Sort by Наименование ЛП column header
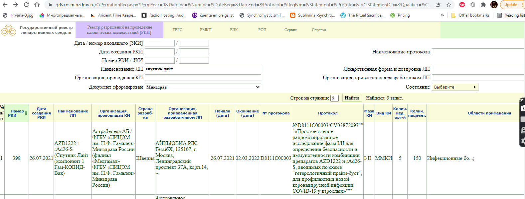The width and height of the screenshot is (525, 199). tap(73, 113)
